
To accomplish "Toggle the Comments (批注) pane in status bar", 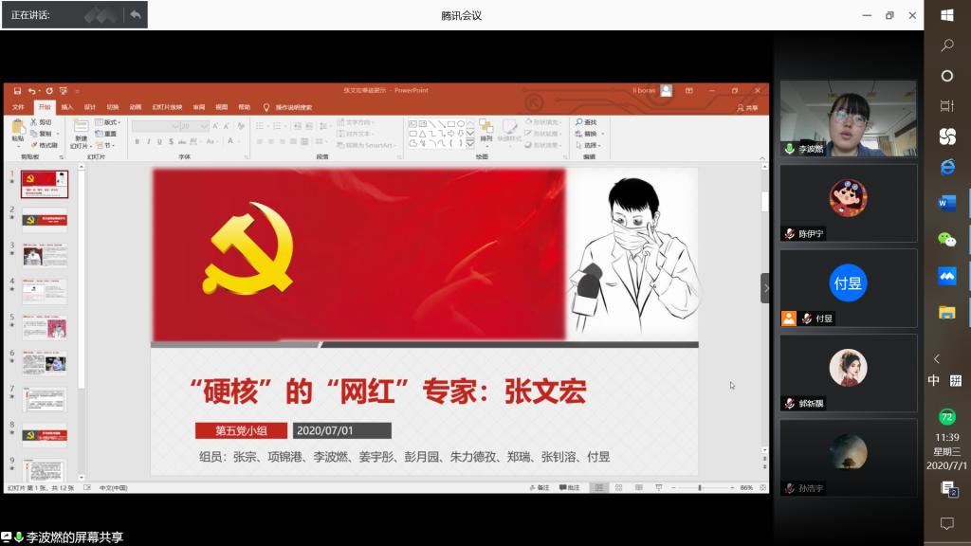I will click(x=571, y=487).
